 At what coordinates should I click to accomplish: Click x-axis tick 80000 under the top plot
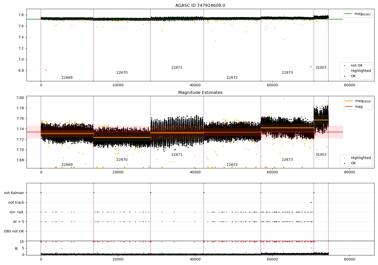(350, 85)
